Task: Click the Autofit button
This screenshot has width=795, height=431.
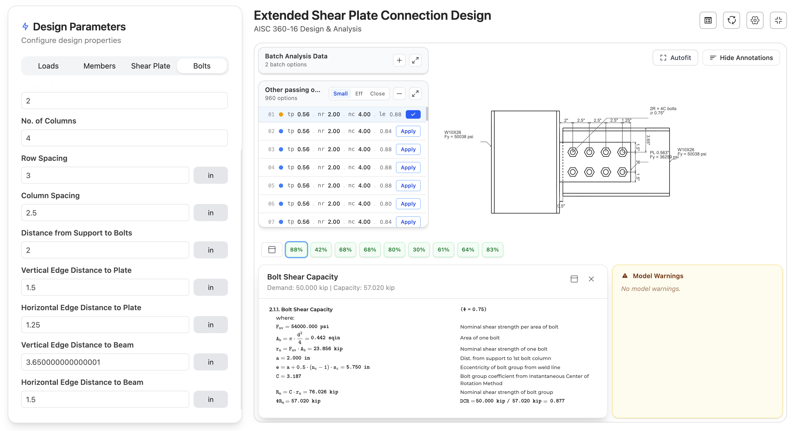Action: coord(675,58)
